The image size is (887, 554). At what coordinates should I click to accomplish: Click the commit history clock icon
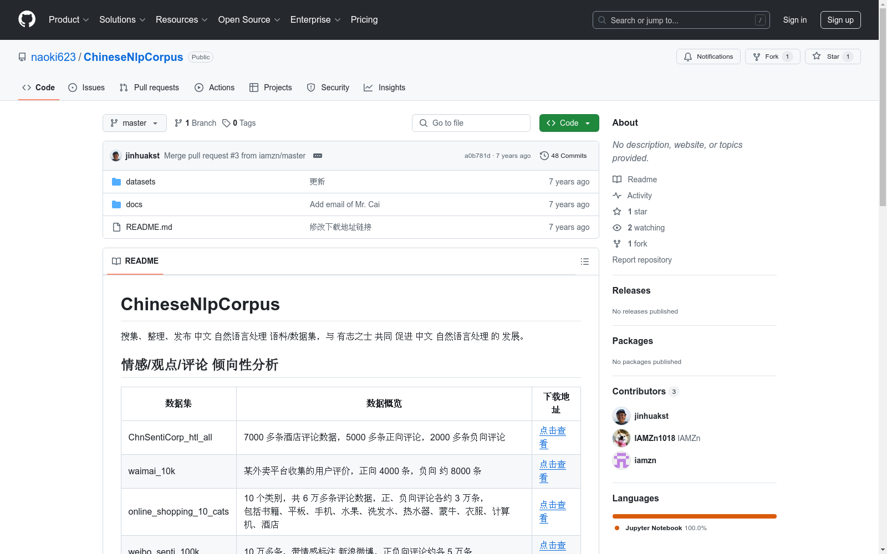coord(544,156)
